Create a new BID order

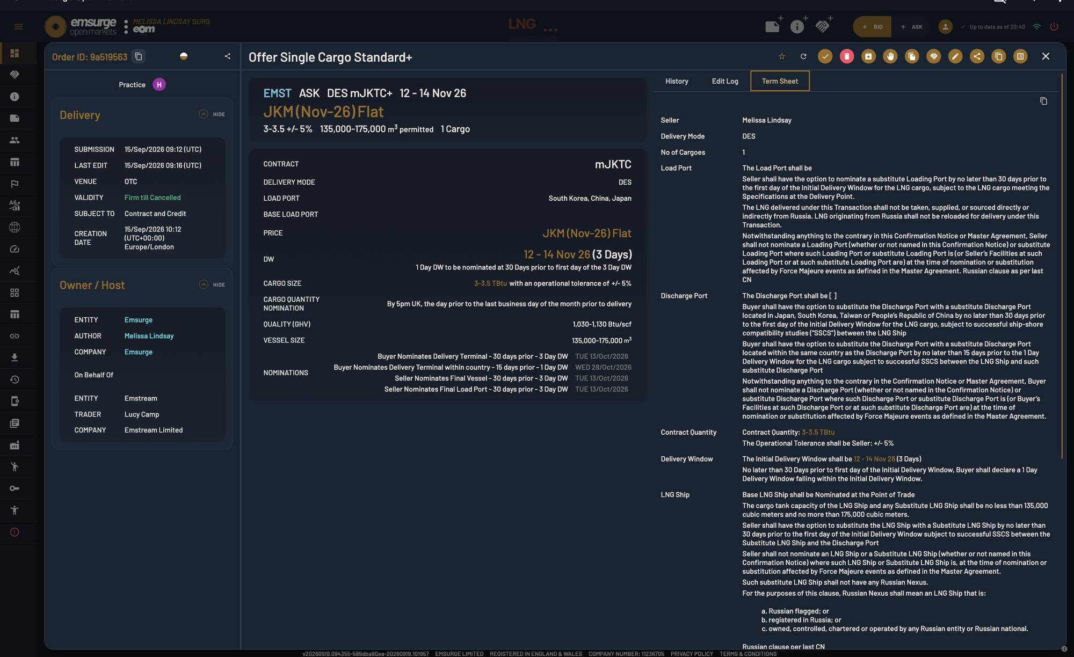coord(872,27)
